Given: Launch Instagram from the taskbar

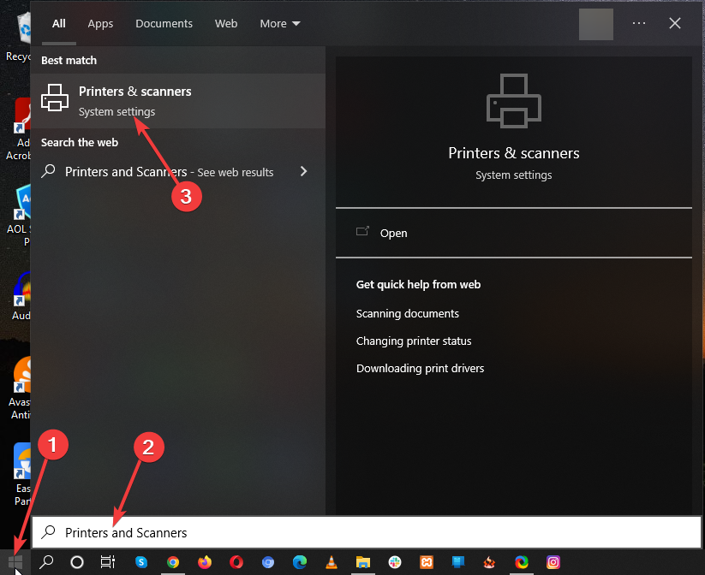Looking at the screenshot, I should pyautogui.click(x=553, y=562).
